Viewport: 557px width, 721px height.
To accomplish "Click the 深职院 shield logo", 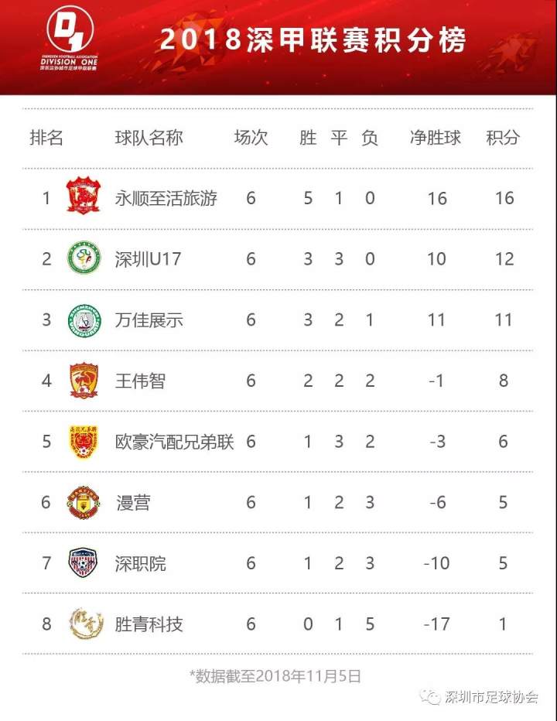I will pyautogui.click(x=84, y=563).
